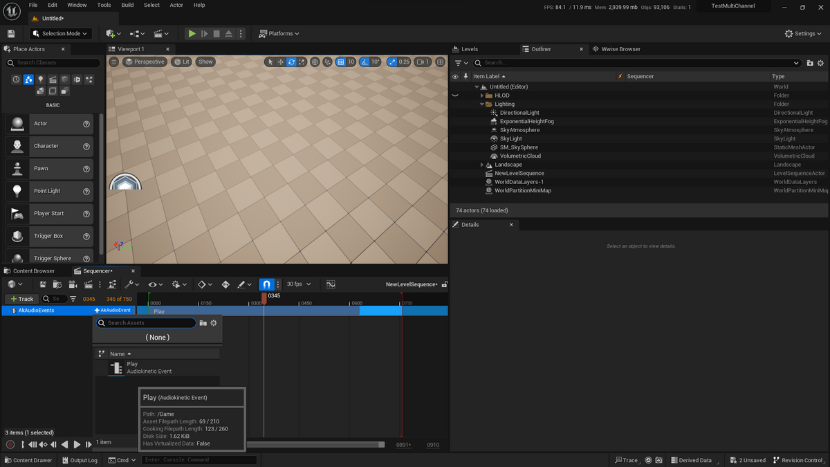Click the Lights category icon in Place Actors

pos(41,80)
